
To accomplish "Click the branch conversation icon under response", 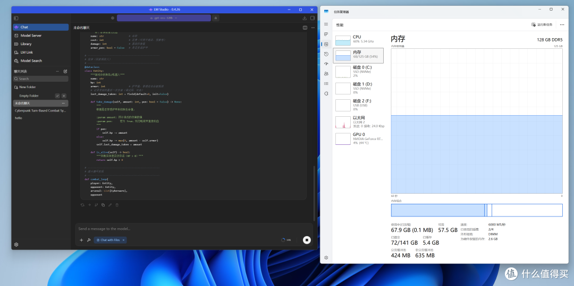I will point(96,205).
